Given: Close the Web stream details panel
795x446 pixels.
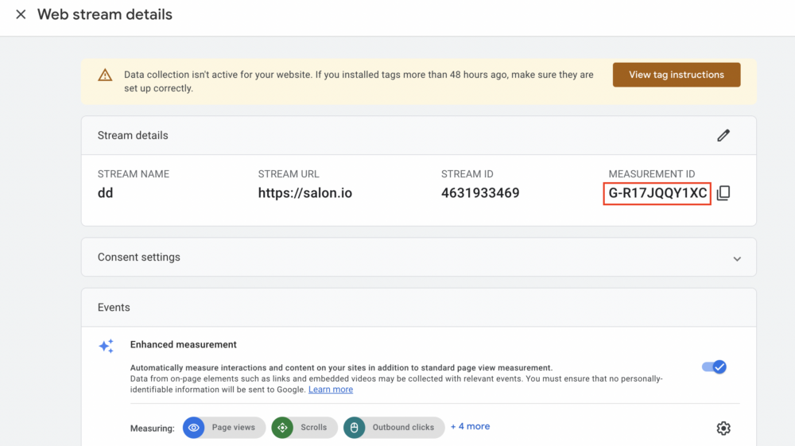Looking at the screenshot, I should 21,14.
